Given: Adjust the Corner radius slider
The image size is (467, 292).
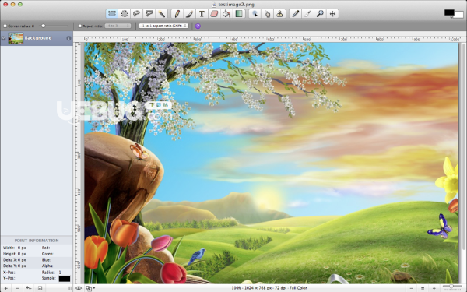Looking at the screenshot, I should coord(53,26).
